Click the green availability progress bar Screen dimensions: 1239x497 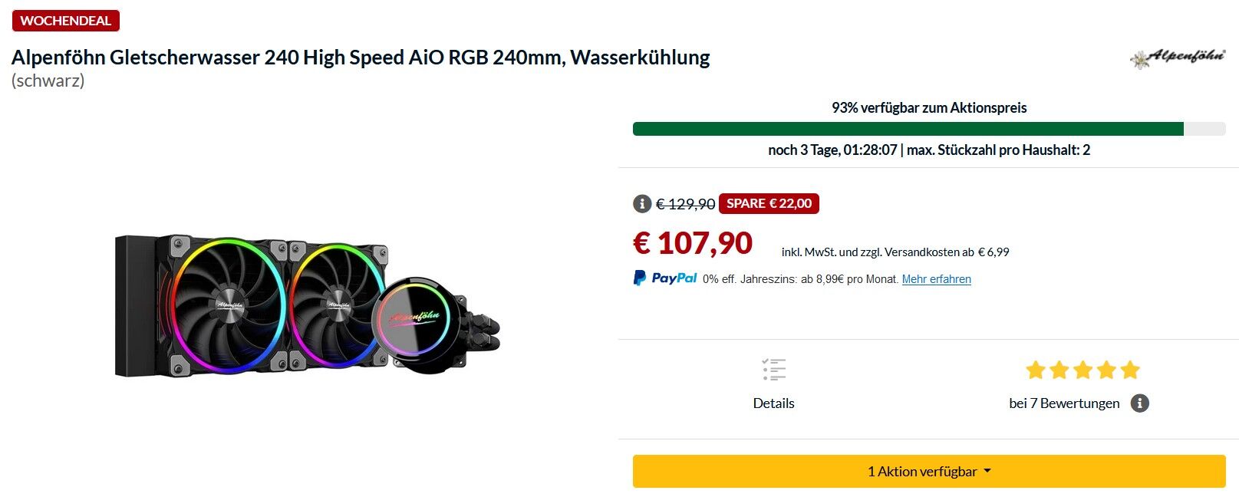click(908, 129)
